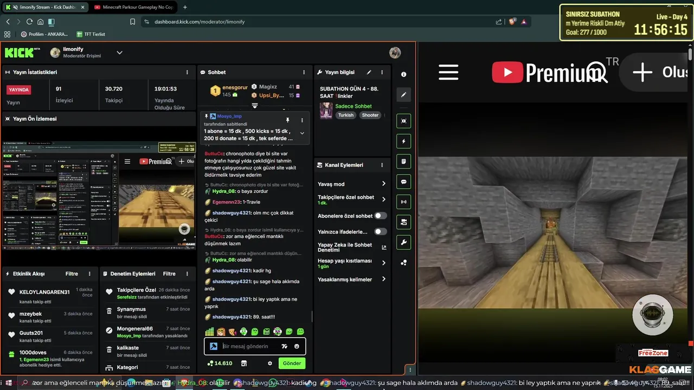Toggle the moderation log document icon in the sidebar
694x390 pixels.
403,161
